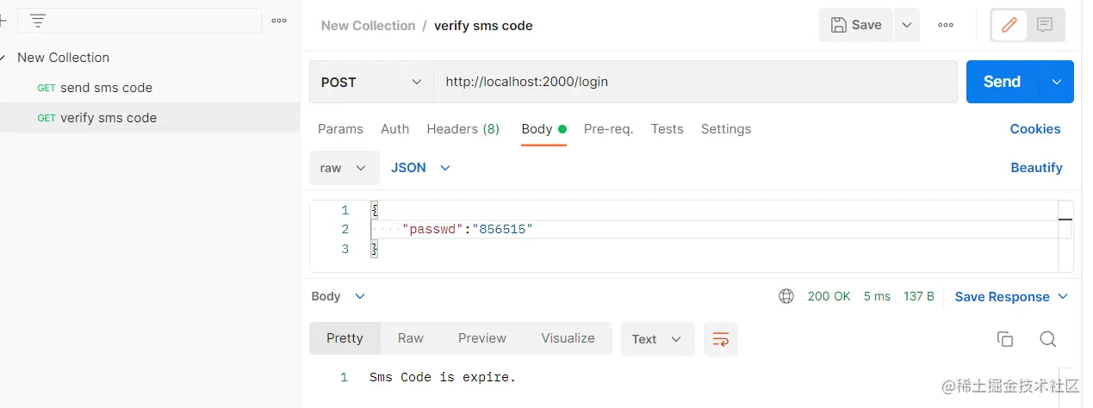Screen dimensions: 1093x408
Task: Open the Settings tab
Action: pos(726,129)
